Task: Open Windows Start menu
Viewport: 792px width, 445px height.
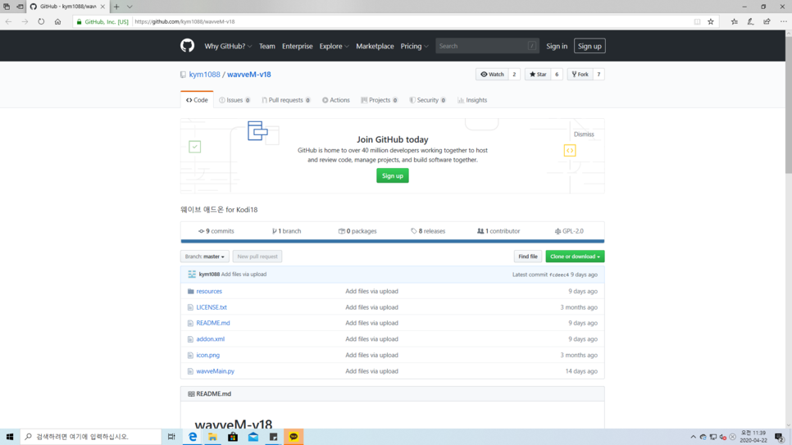Action: (10, 437)
